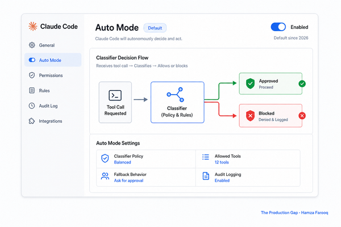
Task: Click the Auto Mode sidebar toggle icon
Action: tap(32, 60)
